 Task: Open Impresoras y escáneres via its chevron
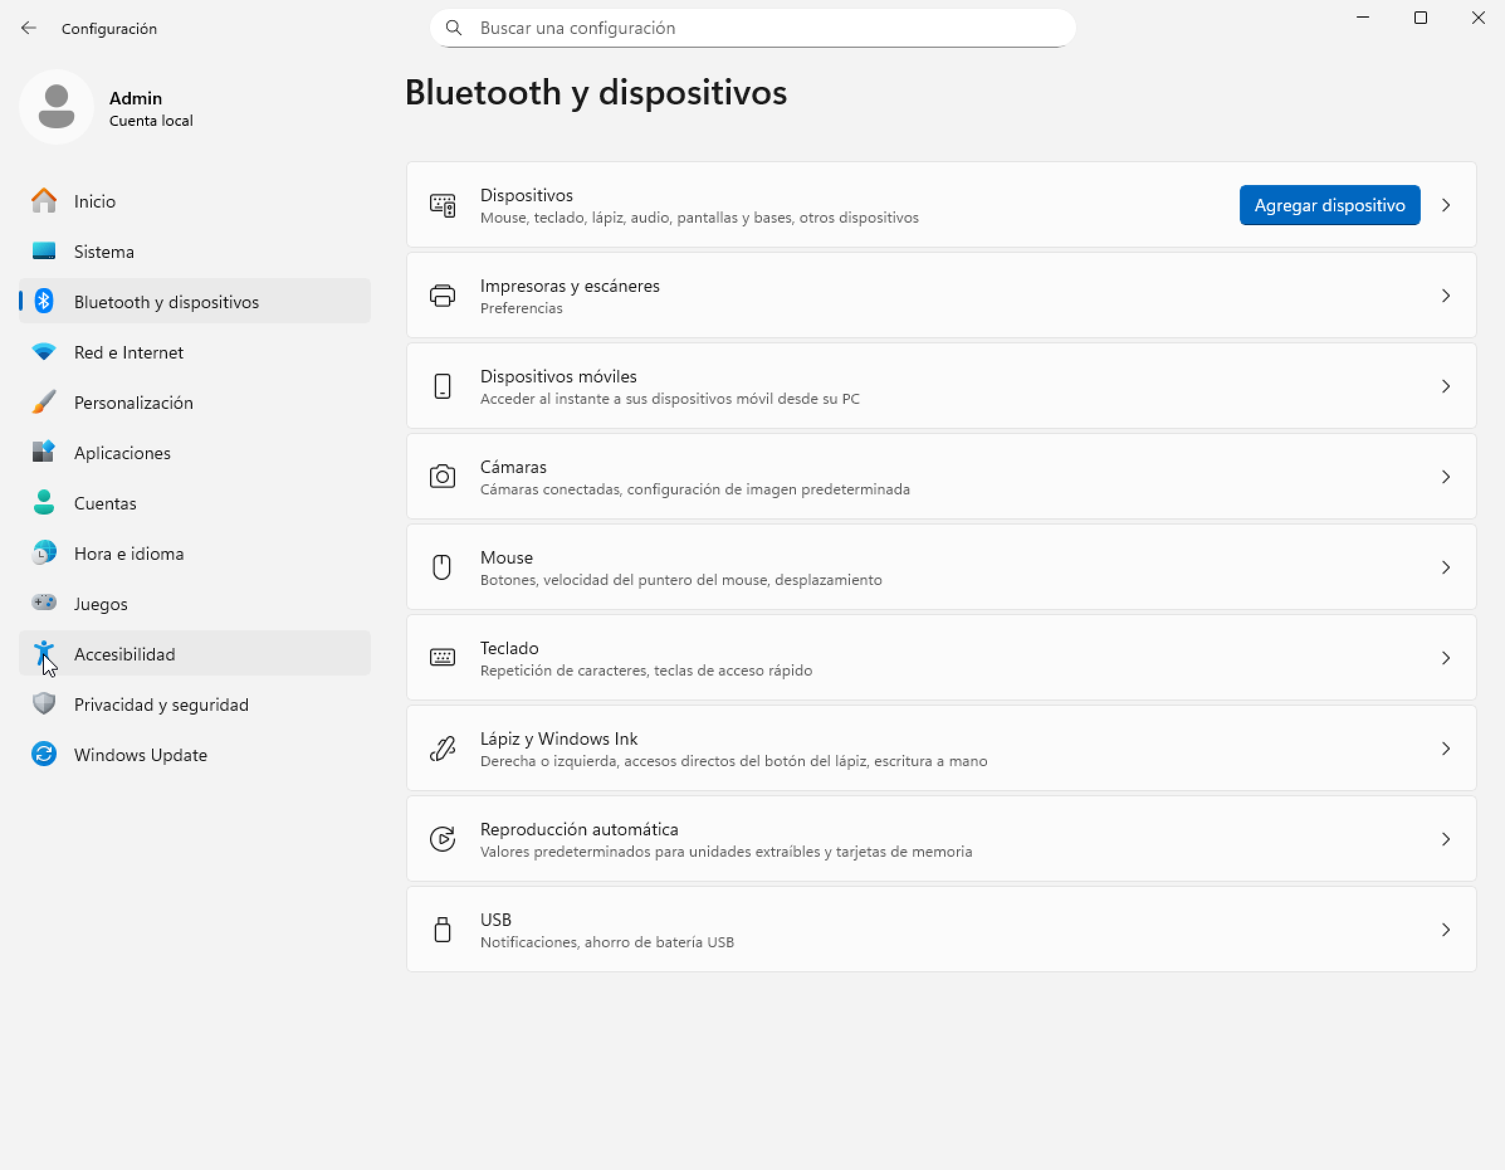click(x=1446, y=296)
